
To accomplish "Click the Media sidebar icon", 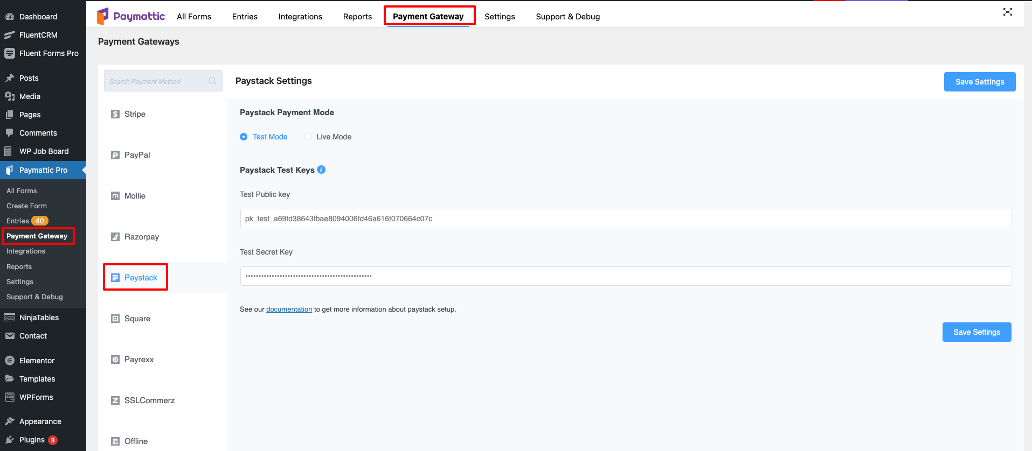I will (10, 96).
